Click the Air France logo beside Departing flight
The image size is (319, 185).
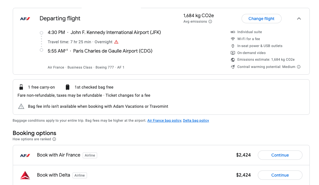pos(25,18)
